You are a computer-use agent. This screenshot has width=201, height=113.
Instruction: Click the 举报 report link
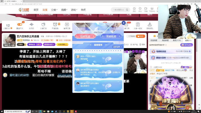[x=42, y=36]
